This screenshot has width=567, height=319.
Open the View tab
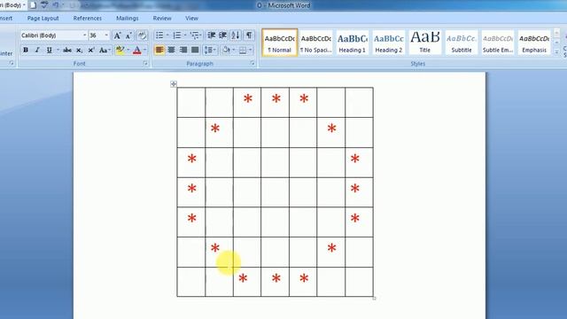[191, 18]
